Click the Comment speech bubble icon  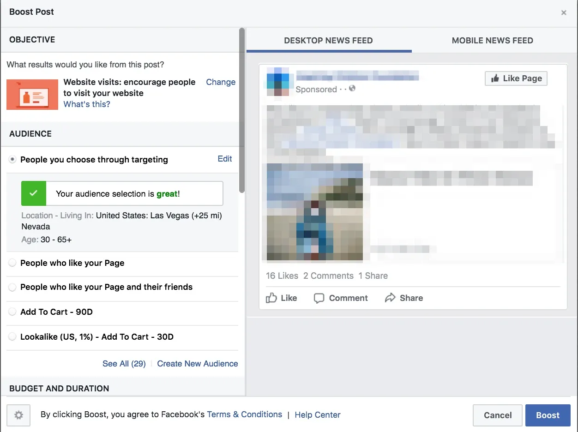319,298
